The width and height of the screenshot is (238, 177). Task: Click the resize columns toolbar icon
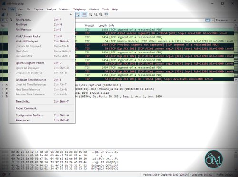coord(106,14)
